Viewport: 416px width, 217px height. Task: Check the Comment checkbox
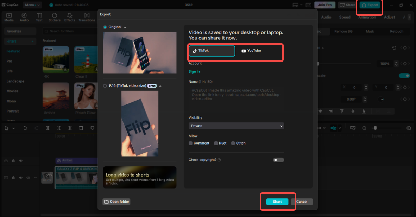(190, 143)
